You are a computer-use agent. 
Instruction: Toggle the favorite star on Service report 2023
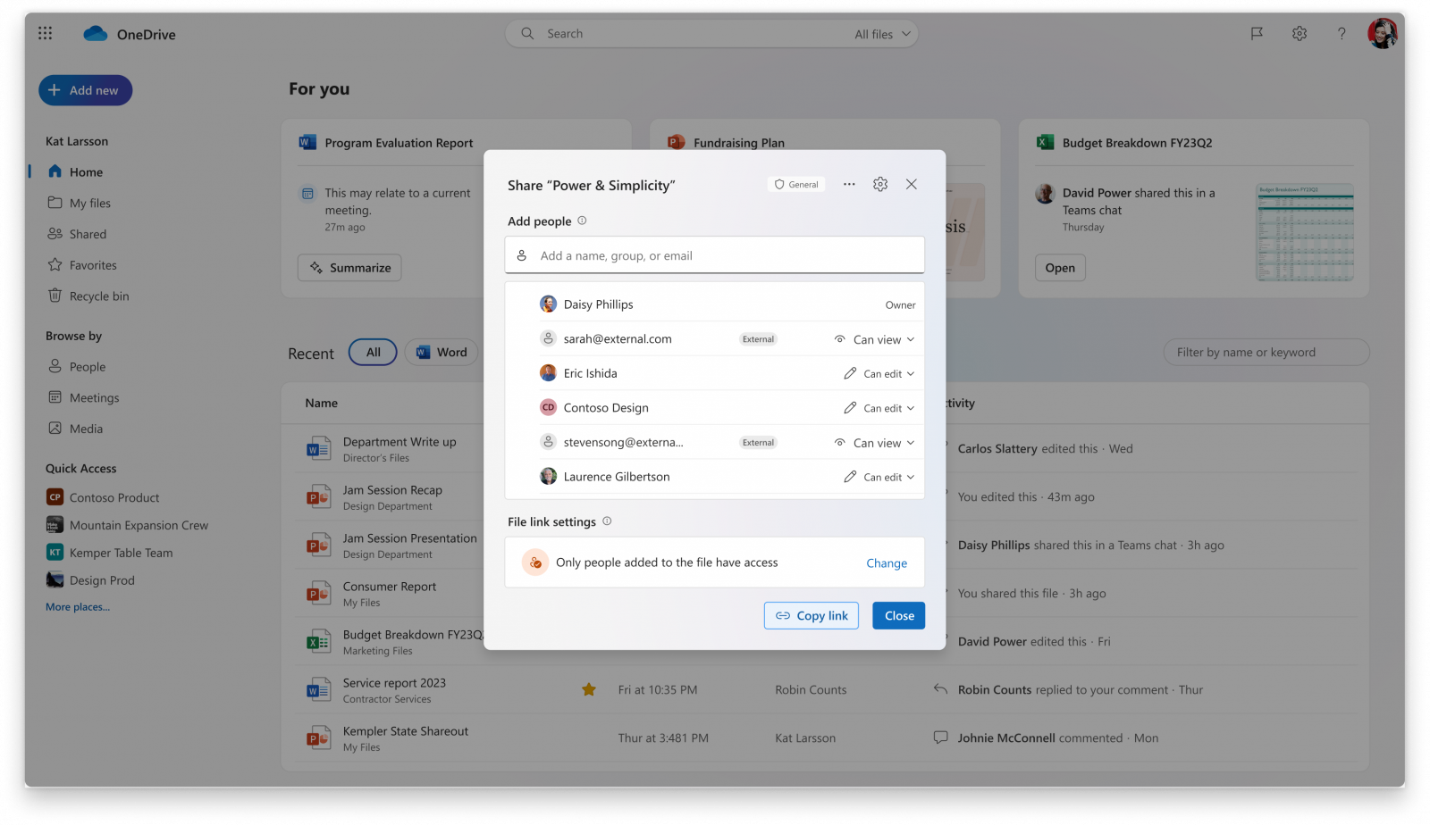click(589, 689)
